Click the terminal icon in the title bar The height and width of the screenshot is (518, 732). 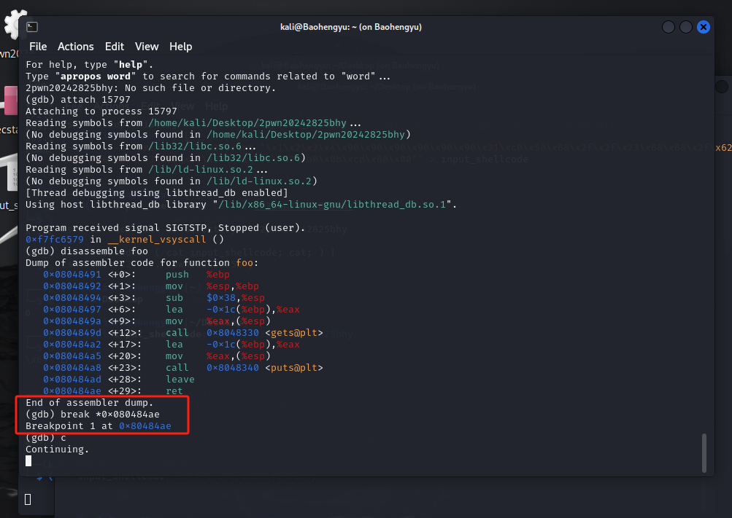[31, 27]
